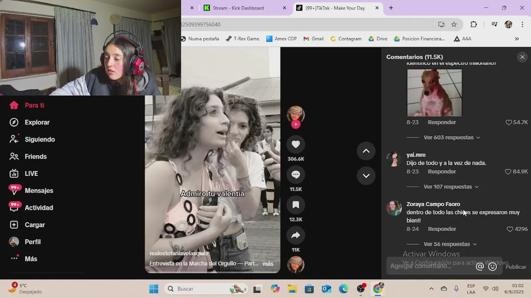Insert a mention with the @ icon
The width and height of the screenshot is (531, 298).
tap(480, 267)
